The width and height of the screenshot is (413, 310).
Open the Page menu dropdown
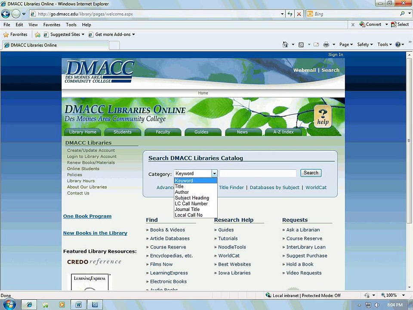(x=346, y=44)
